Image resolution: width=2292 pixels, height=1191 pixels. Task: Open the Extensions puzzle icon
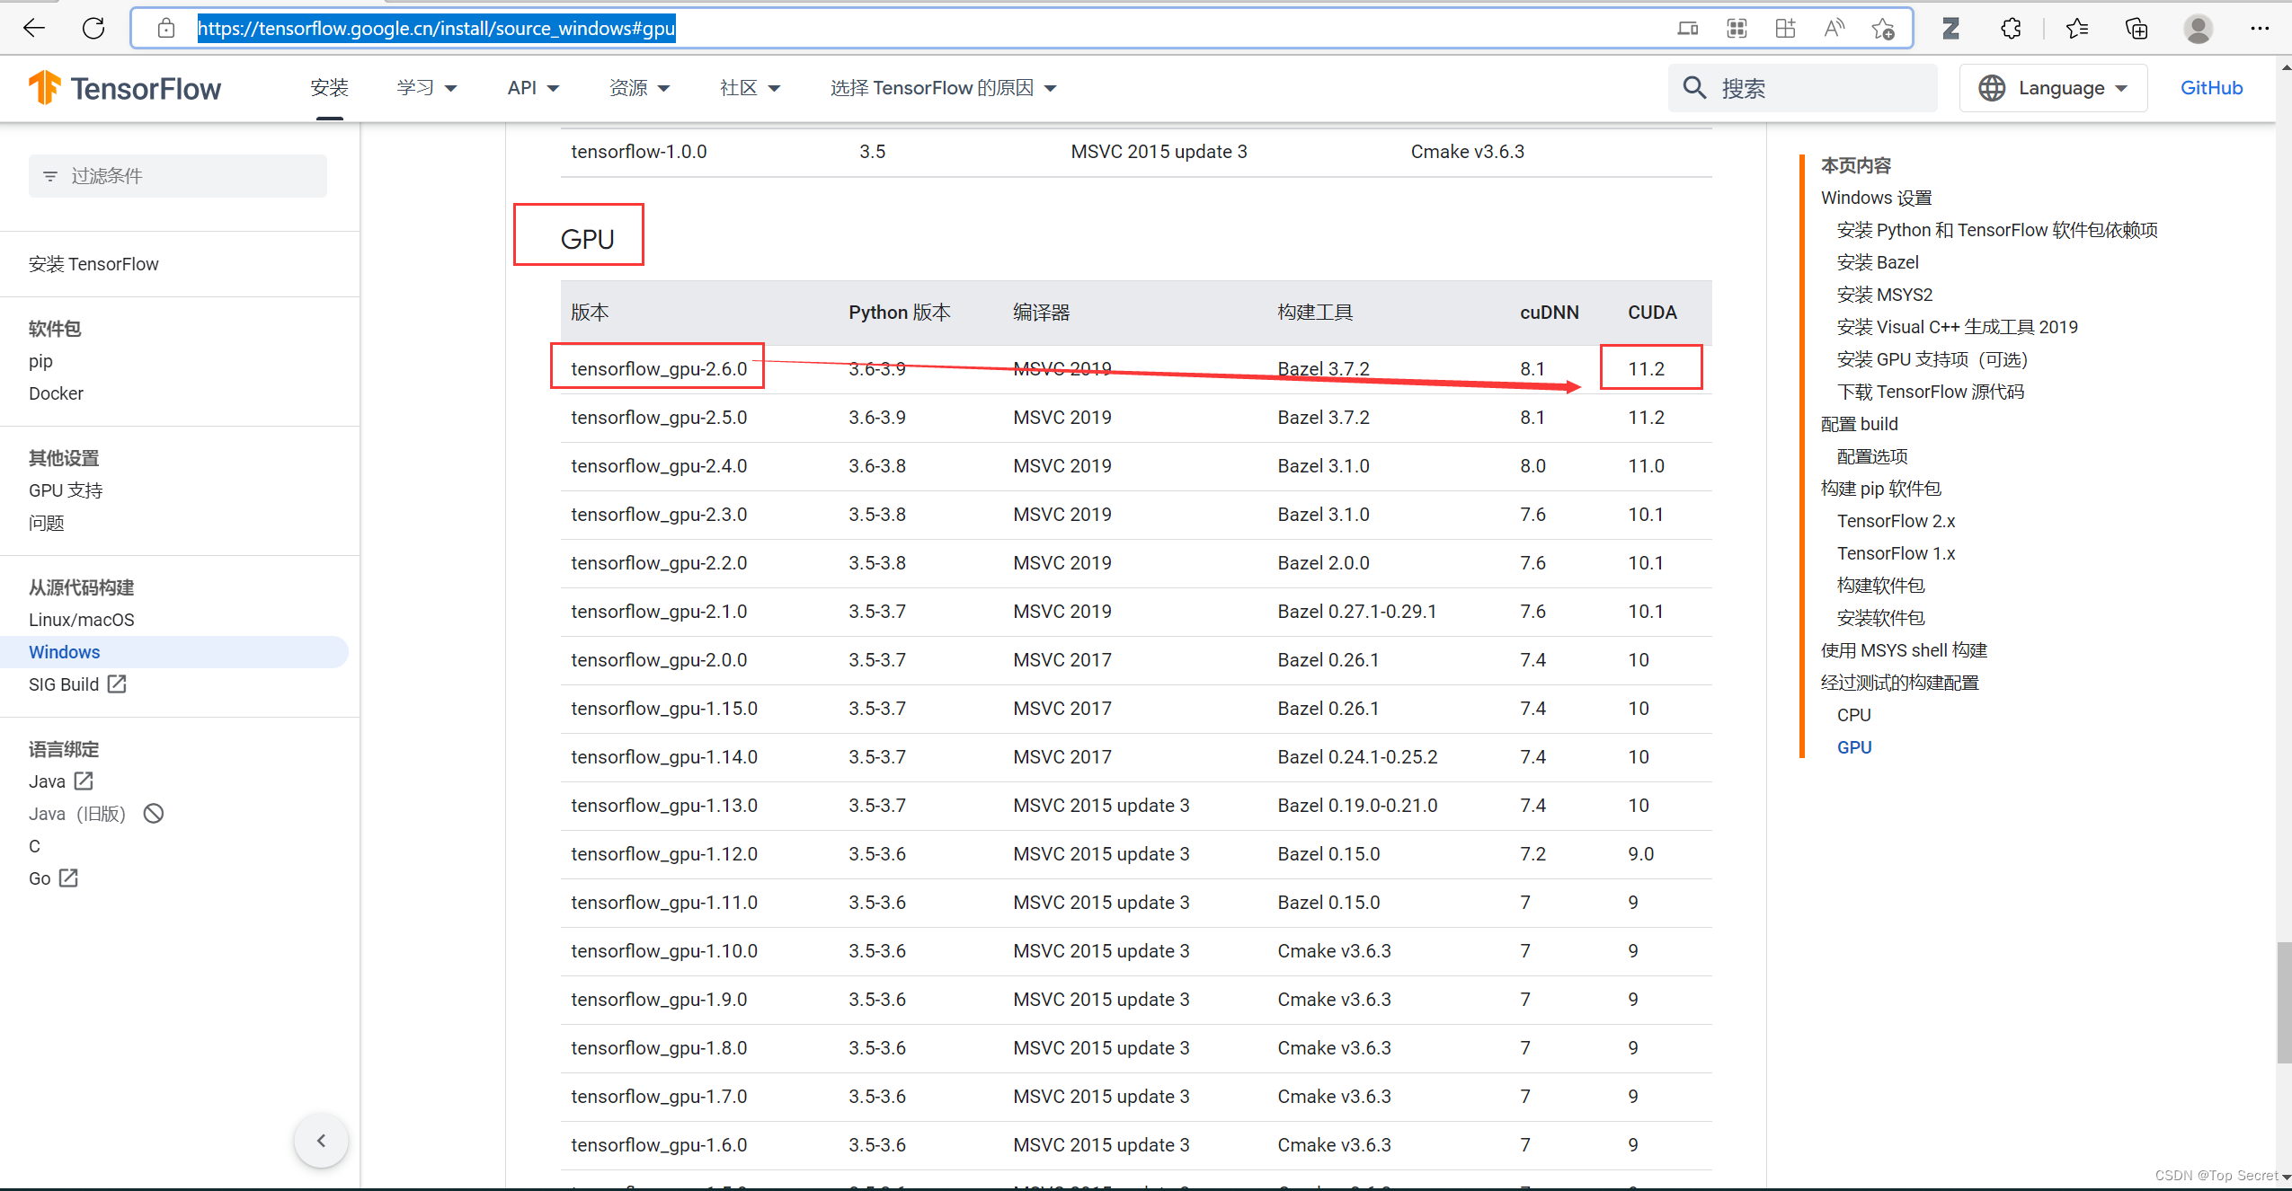pos(2011,29)
